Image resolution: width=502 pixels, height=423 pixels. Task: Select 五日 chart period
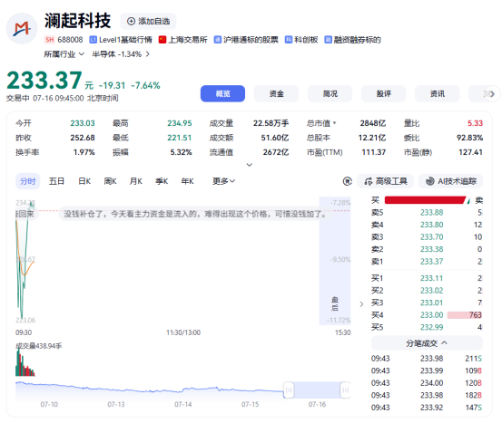coord(56,181)
